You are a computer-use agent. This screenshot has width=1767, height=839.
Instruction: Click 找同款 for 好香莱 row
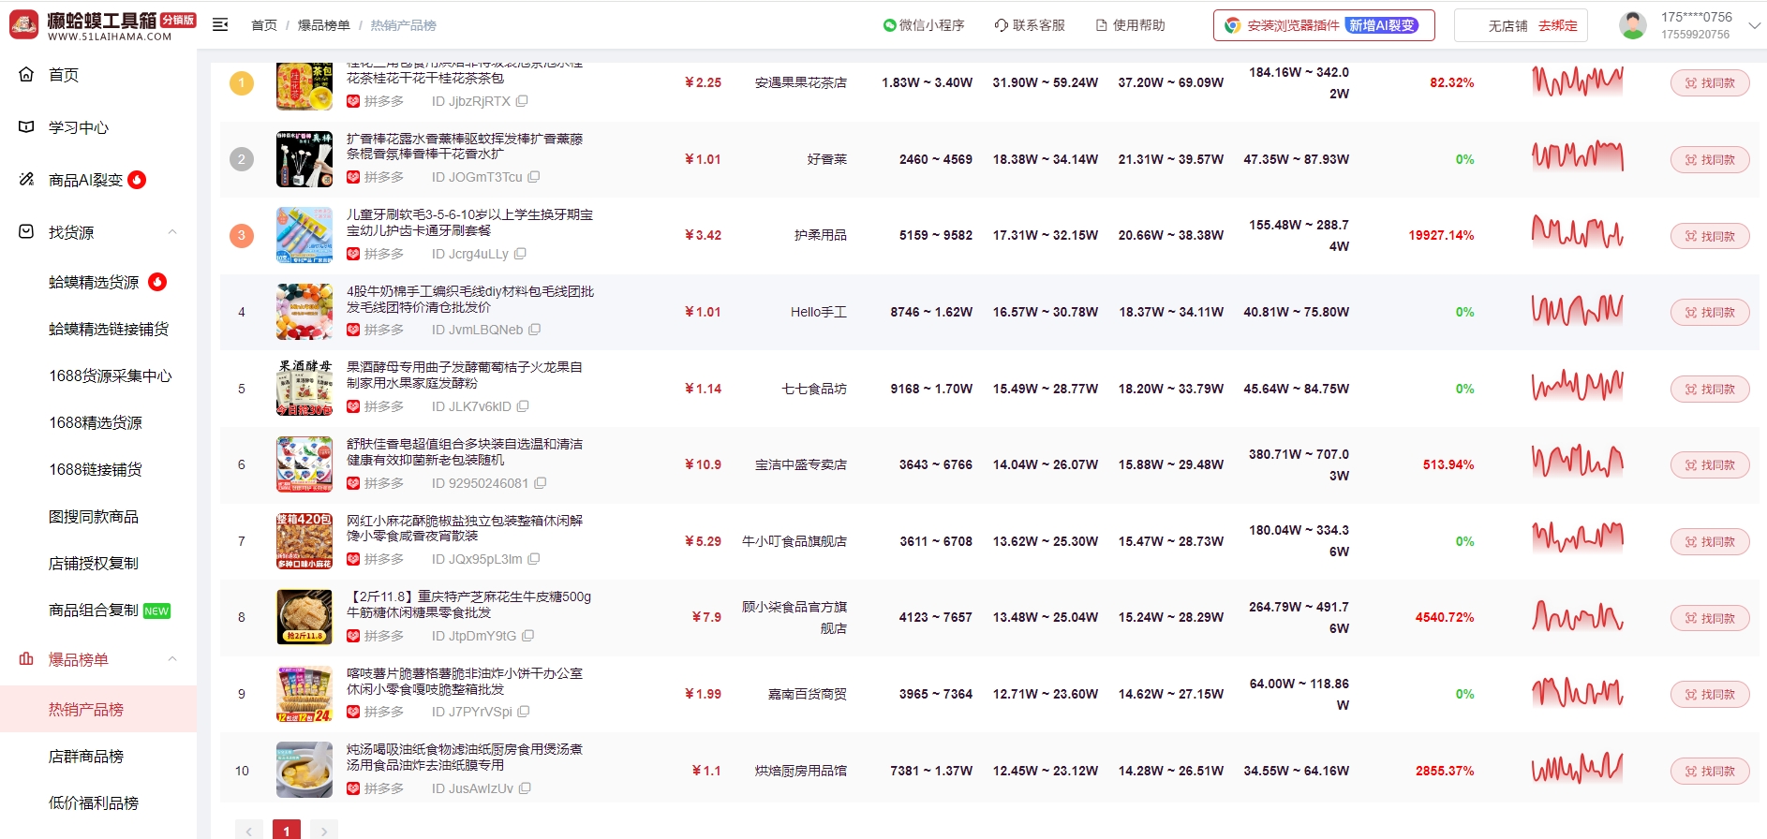coord(1710,160)
